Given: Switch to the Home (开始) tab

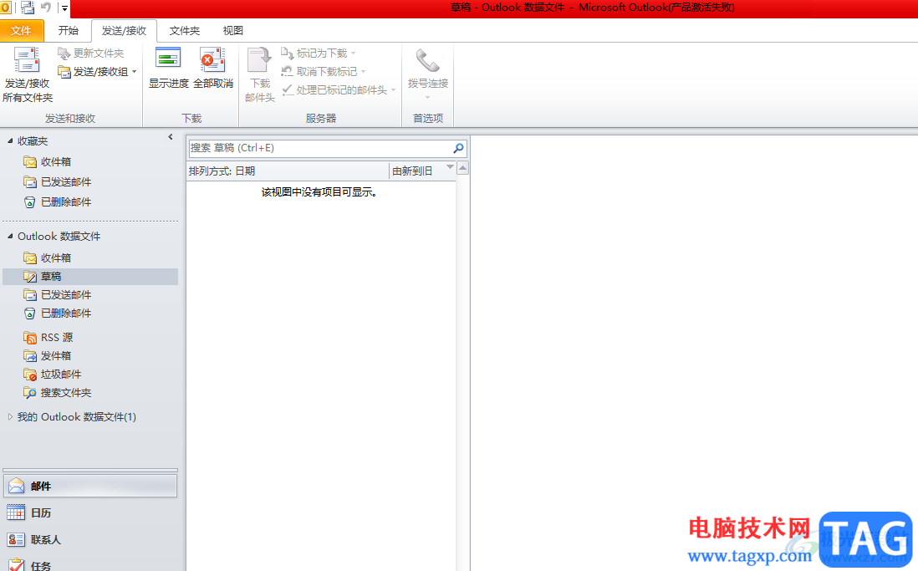Looking at the screenshot, I should coord(68,30).
